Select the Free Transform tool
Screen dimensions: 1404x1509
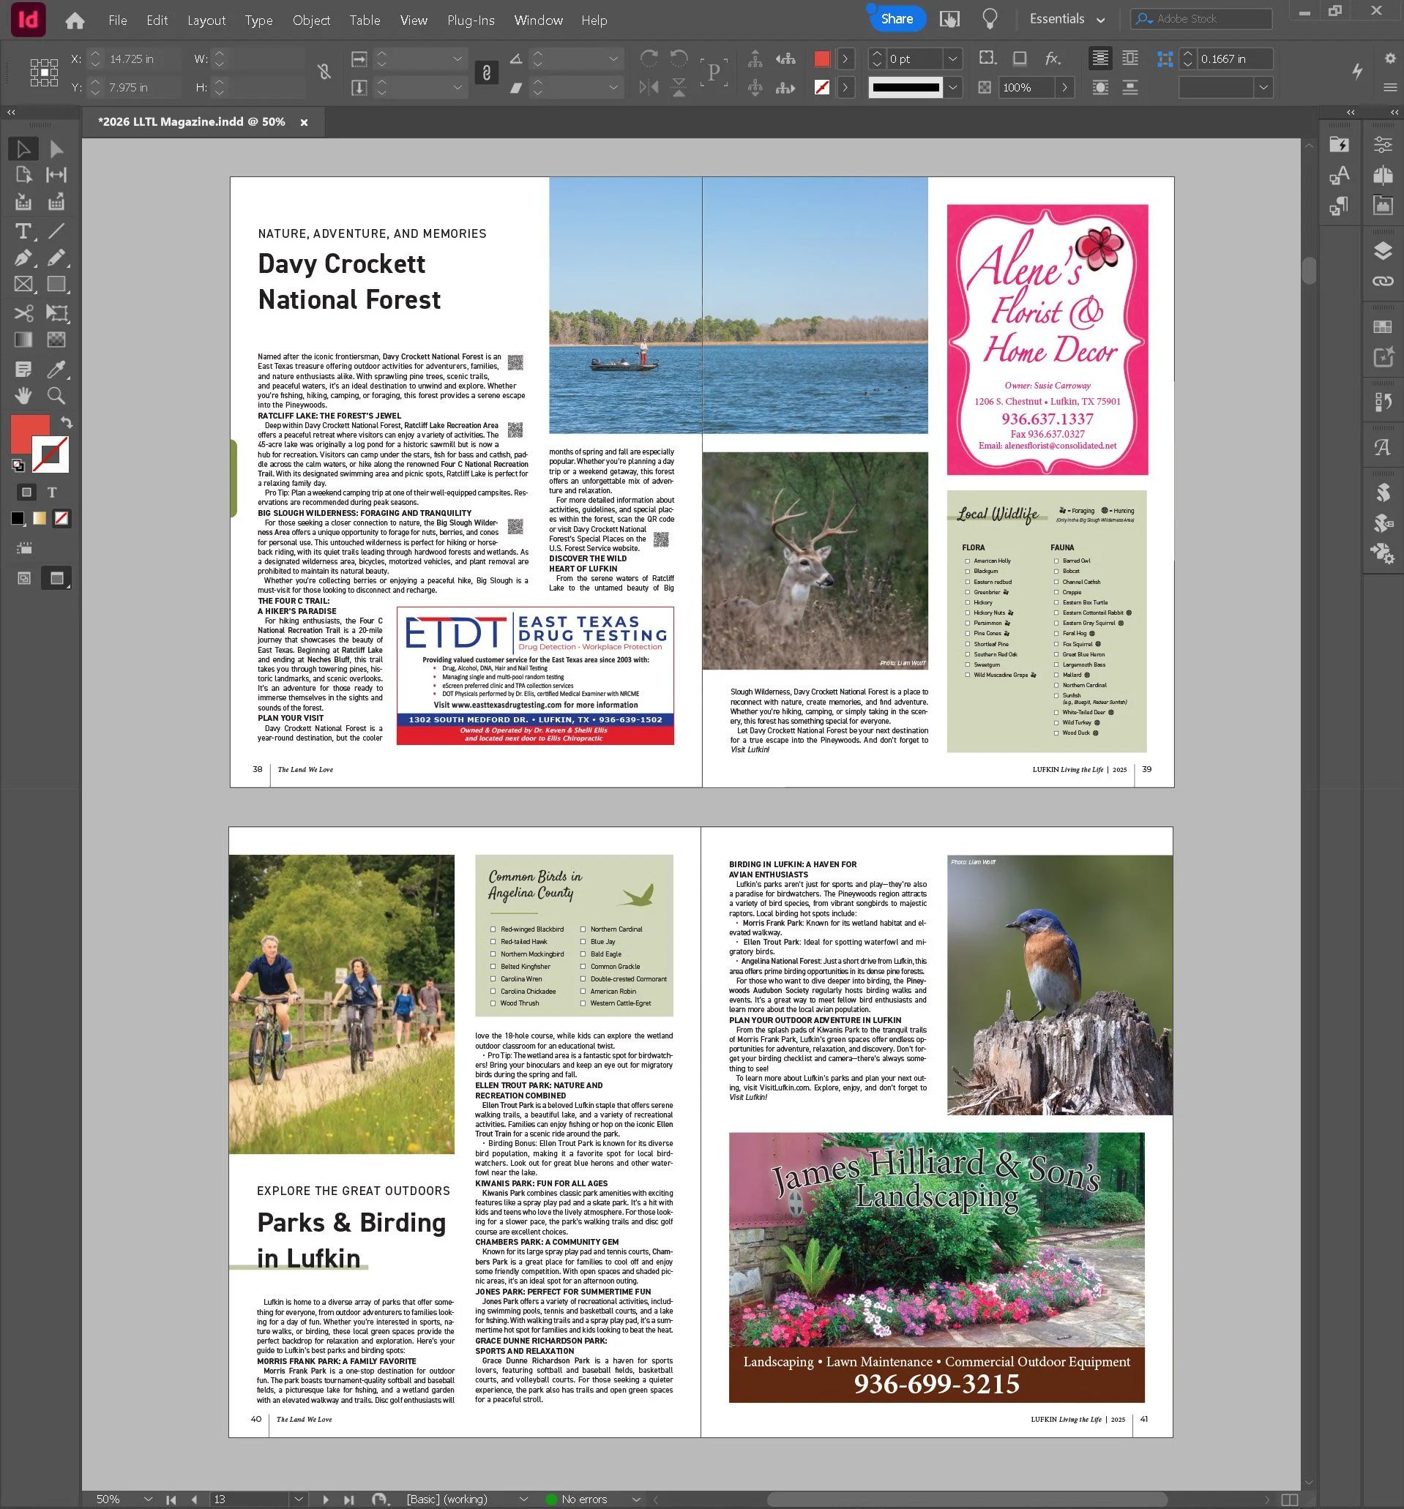[x=56, y=312]
